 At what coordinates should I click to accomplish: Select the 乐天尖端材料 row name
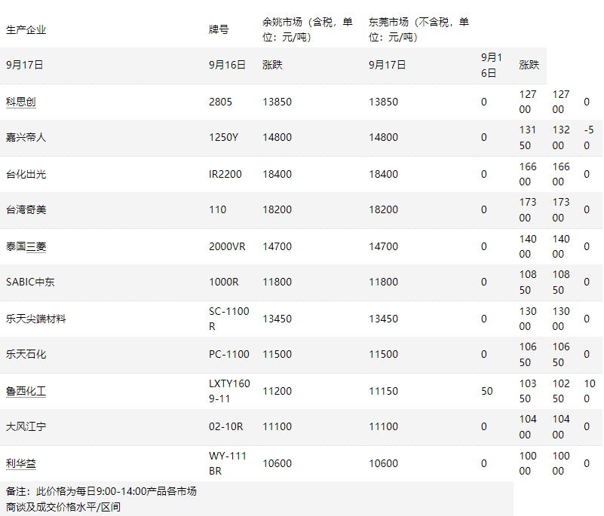[x=36, y=319]
